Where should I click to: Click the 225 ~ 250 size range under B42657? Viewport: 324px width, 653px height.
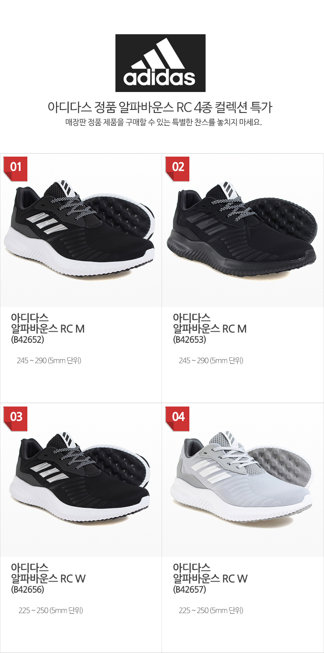click(211, 611)
